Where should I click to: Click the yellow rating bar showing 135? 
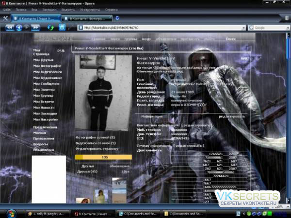coord(103,157)
